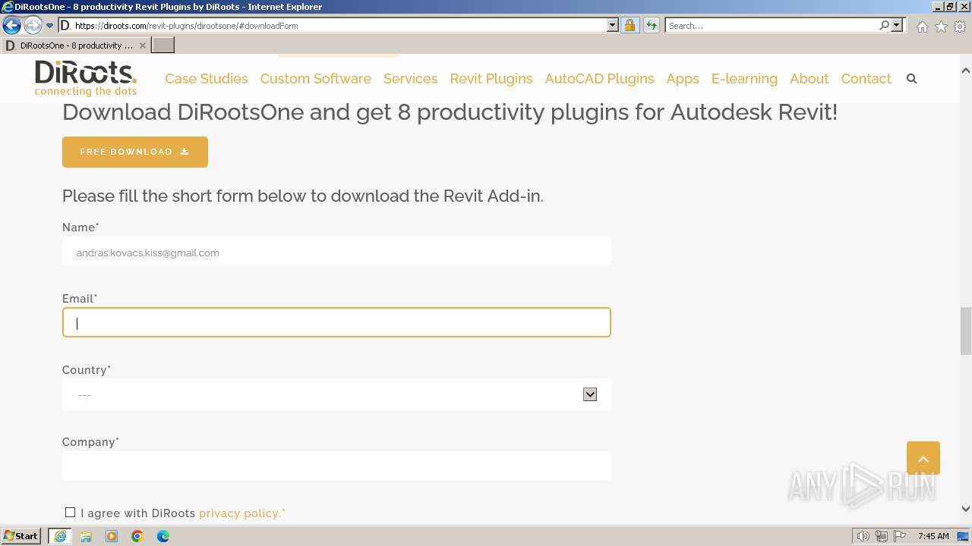Expand the Country dropdown
This screenshot has width=972, height=546.
(590, 394)
